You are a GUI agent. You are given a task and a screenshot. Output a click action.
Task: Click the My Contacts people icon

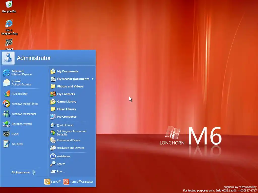coord(53,94)
